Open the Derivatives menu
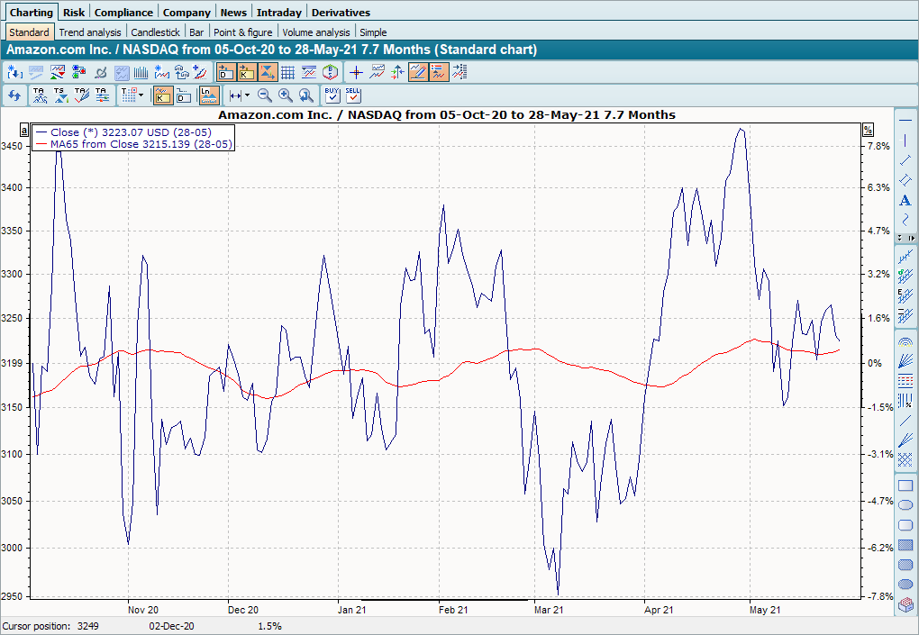 pyautogui.click(x=341, y=13)
